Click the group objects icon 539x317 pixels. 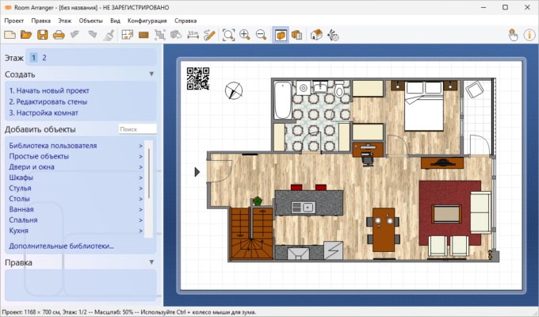tap(160, 35)
